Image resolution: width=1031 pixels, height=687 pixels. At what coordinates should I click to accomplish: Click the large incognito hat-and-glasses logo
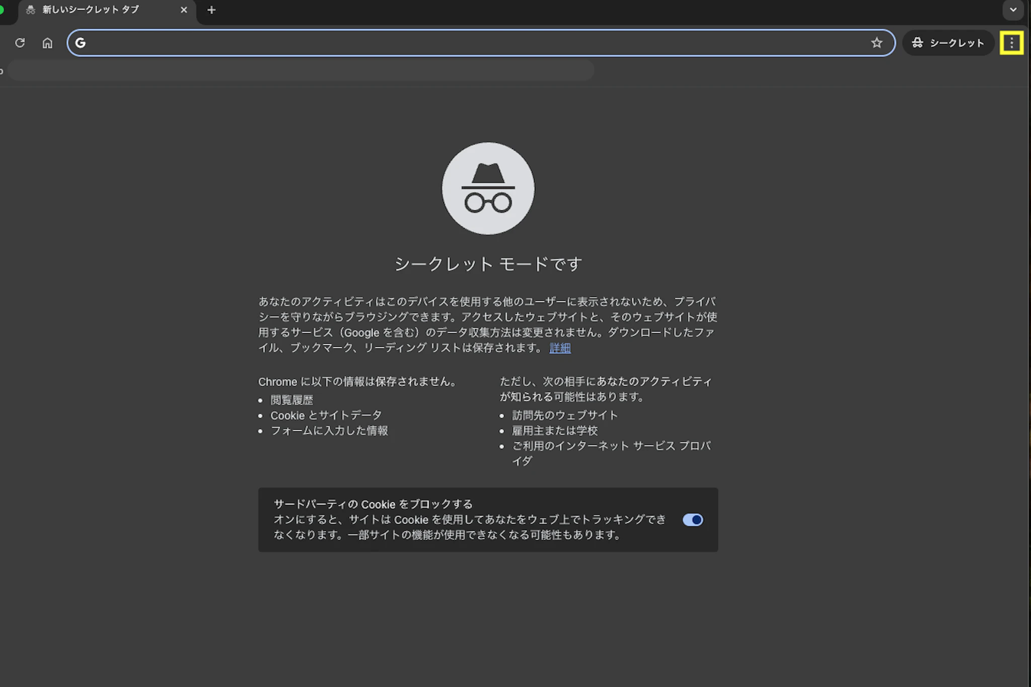(488, 188)
